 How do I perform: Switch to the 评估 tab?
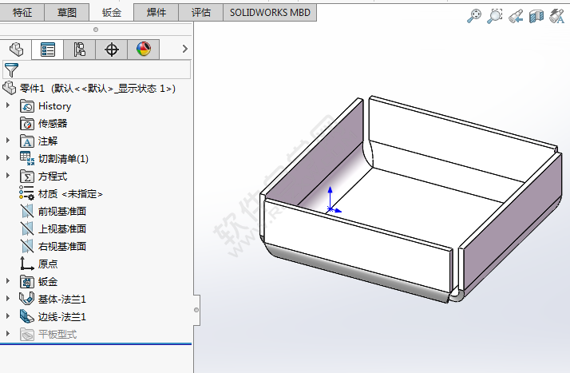pos(201,13)
